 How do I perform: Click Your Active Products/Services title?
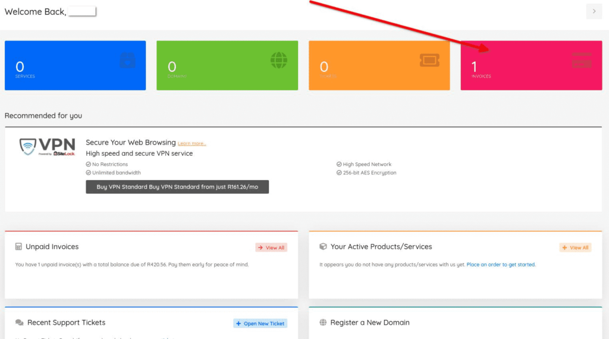point(381,247)
